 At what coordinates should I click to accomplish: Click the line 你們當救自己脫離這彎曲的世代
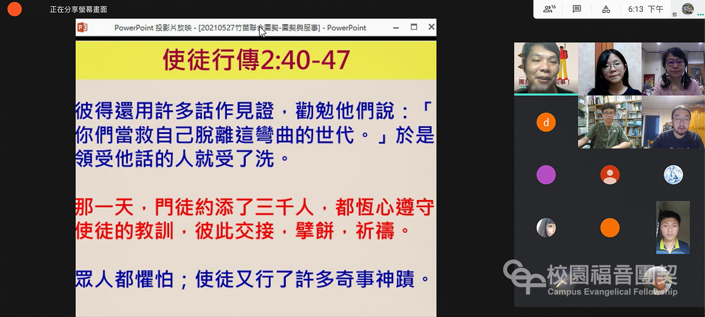[255, 135]
